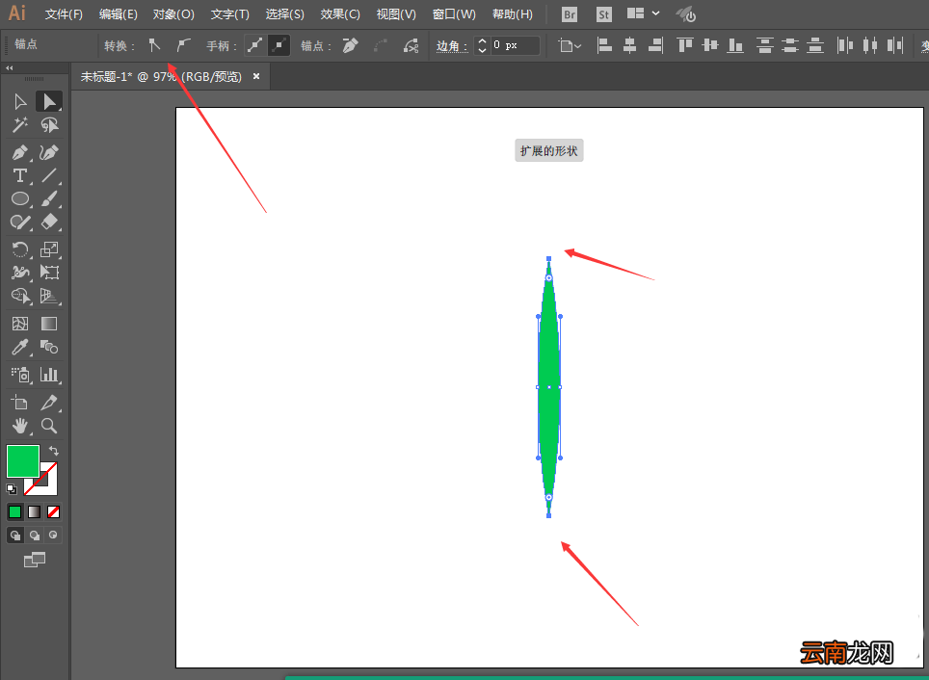The width and height of the screenshot is (929, 680).
Task: Expand the align-to options dropdown
Action: 571,45
